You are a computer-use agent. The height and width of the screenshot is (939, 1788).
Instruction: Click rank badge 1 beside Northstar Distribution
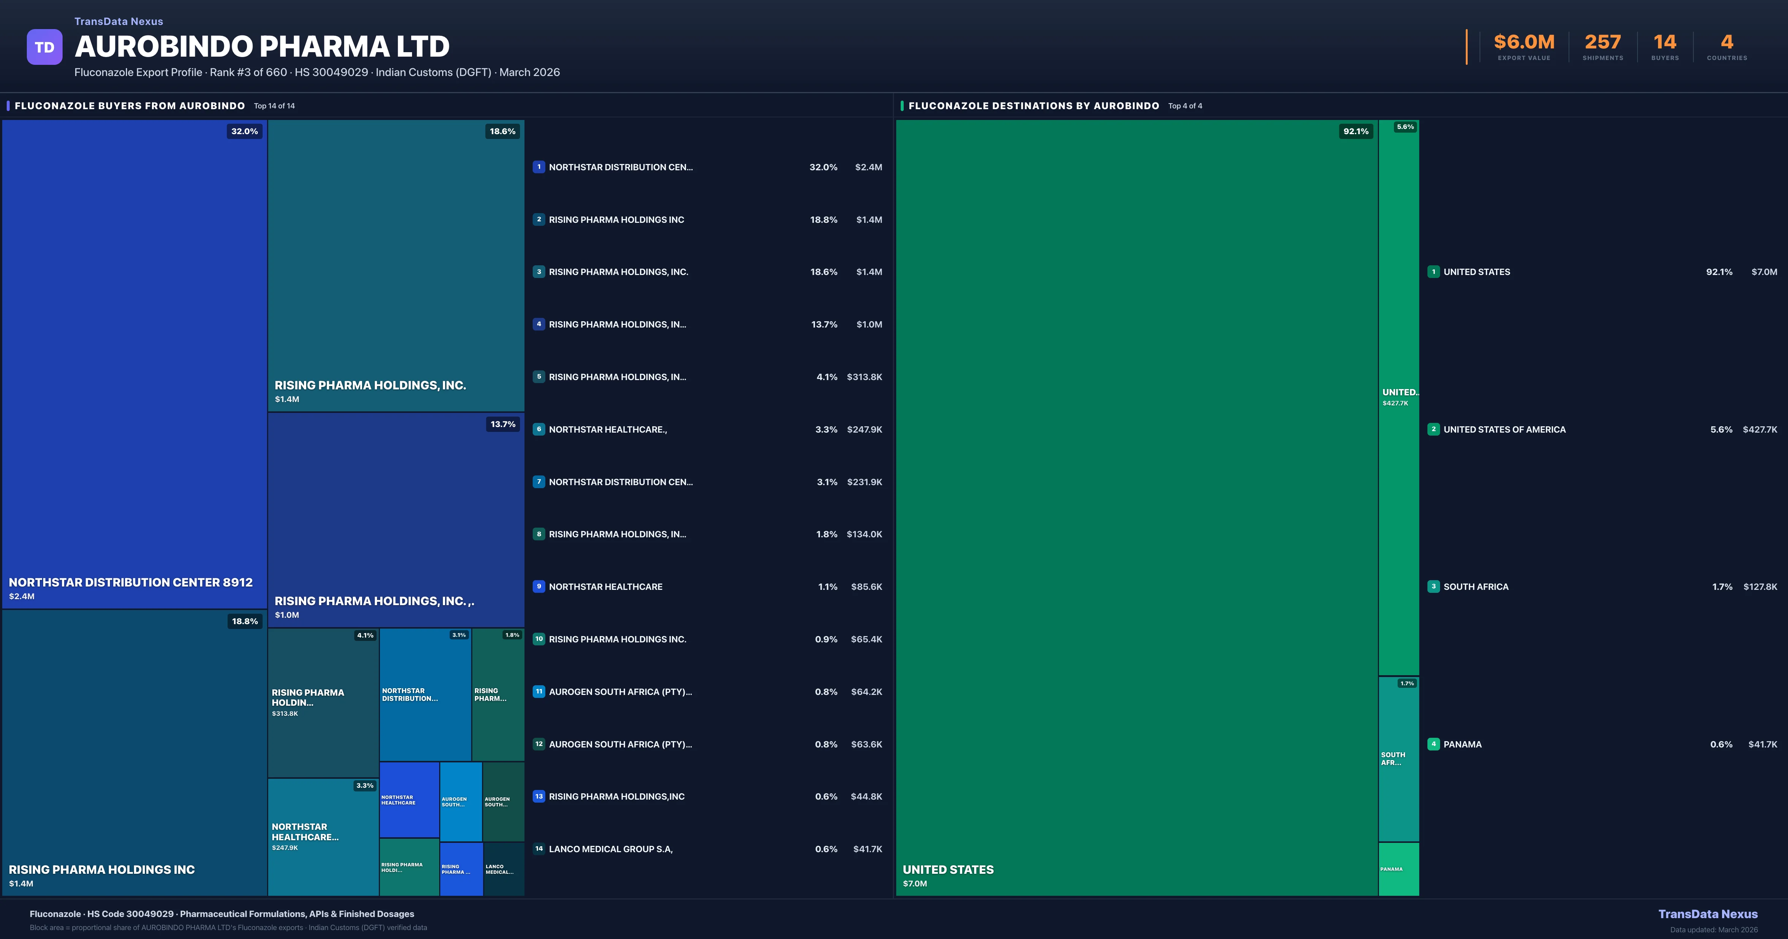tap(539, 167)
